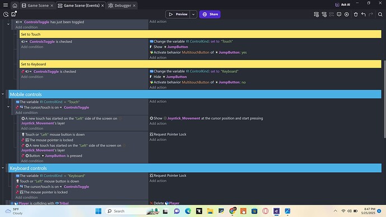Select the Set to Keyboard comment
Image resolution: width=386 pixels, height=217 pixels.
point(200,64)
